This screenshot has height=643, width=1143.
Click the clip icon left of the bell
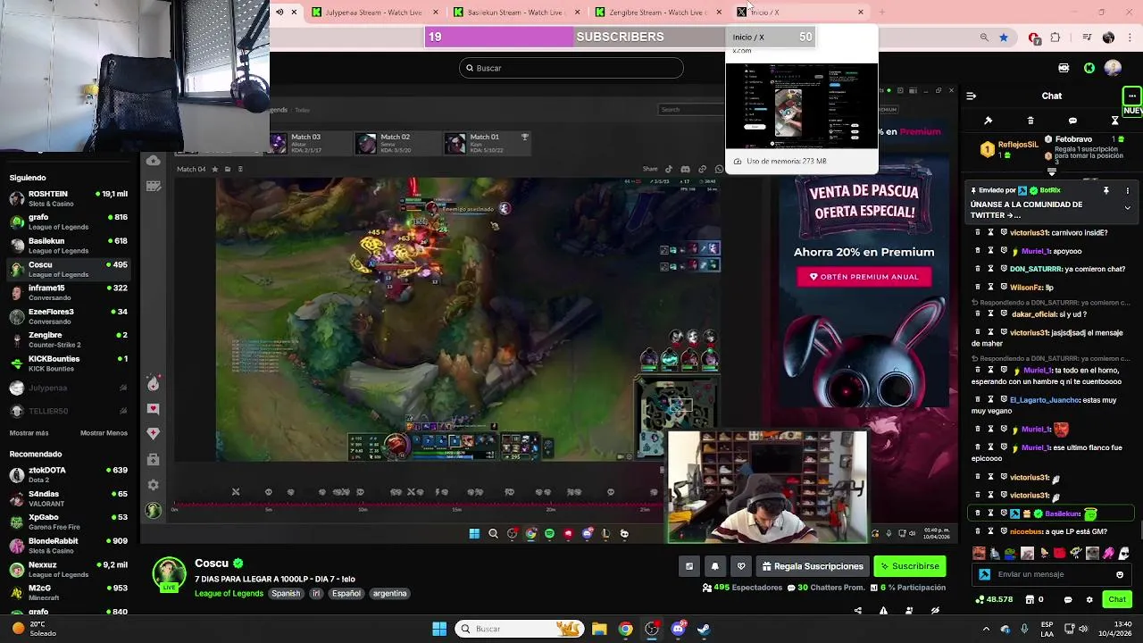pos(688,566)
